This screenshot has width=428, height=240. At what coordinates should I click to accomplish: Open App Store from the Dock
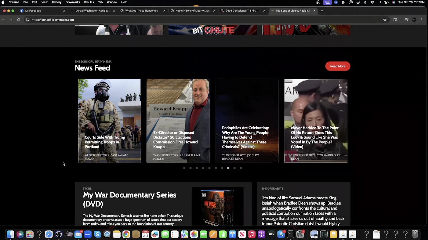(281, 234)
